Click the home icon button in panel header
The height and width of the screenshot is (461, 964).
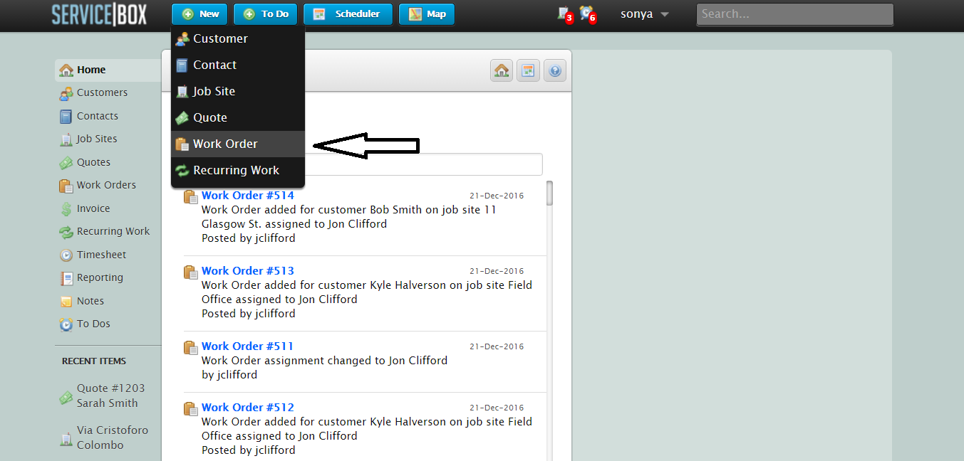[x=502, y=70]
